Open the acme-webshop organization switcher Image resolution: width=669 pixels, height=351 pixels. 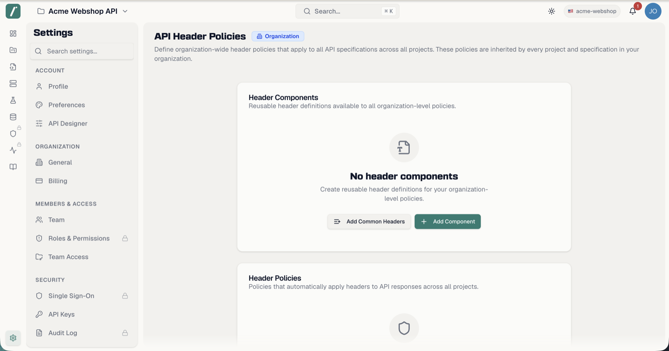(x=592, y=11)
